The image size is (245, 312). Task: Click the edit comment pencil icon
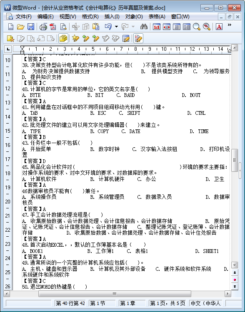click(21, 38)
